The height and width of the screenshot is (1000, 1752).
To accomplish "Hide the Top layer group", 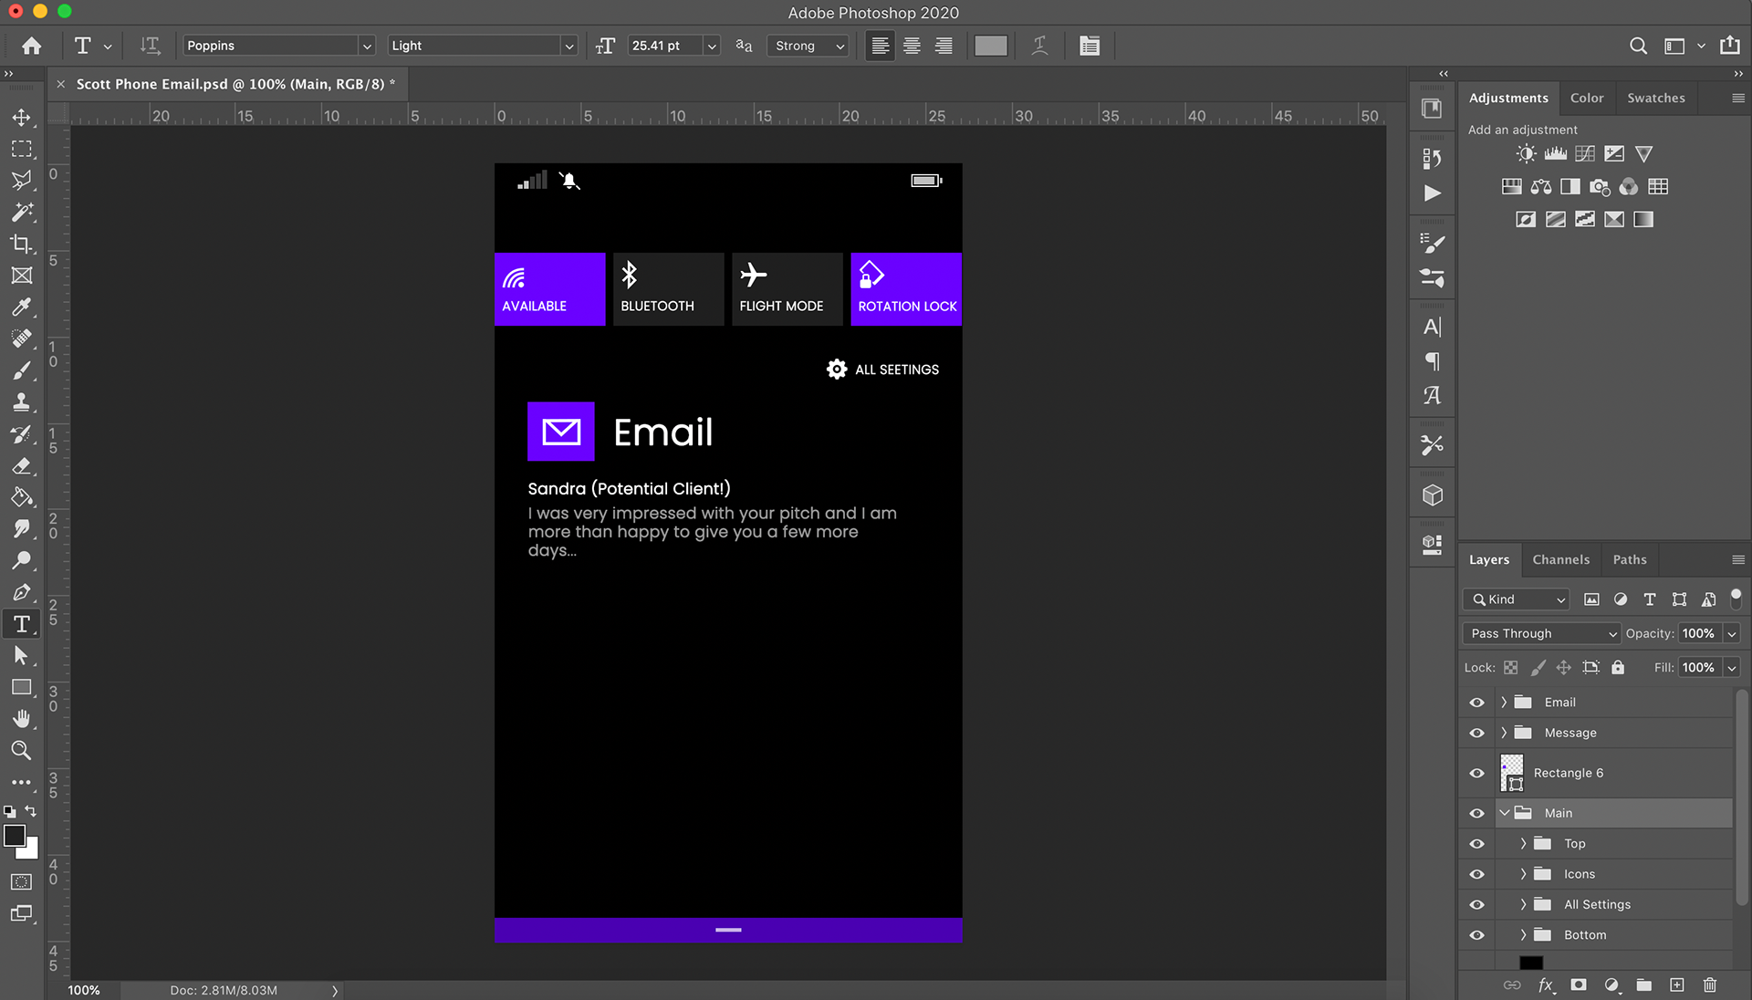I will (x=1476, y=844).
